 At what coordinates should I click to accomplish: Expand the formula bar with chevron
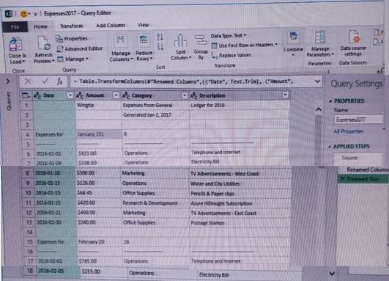click(x=317, y=81)
